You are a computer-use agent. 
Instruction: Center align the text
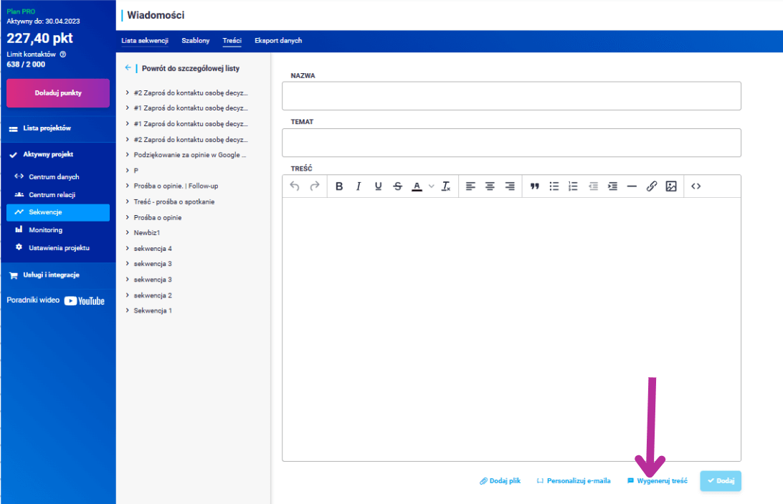[x=490, y=186]
